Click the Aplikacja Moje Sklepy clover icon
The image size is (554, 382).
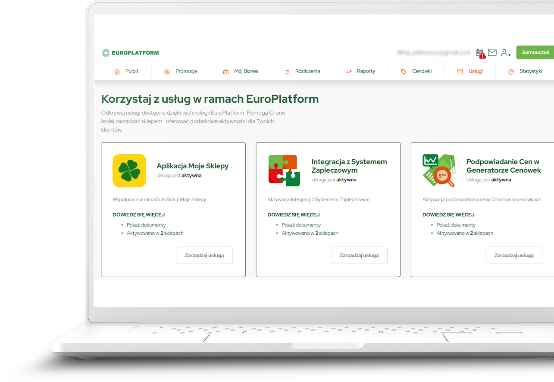pyautogui.click(x=129, y=170)
